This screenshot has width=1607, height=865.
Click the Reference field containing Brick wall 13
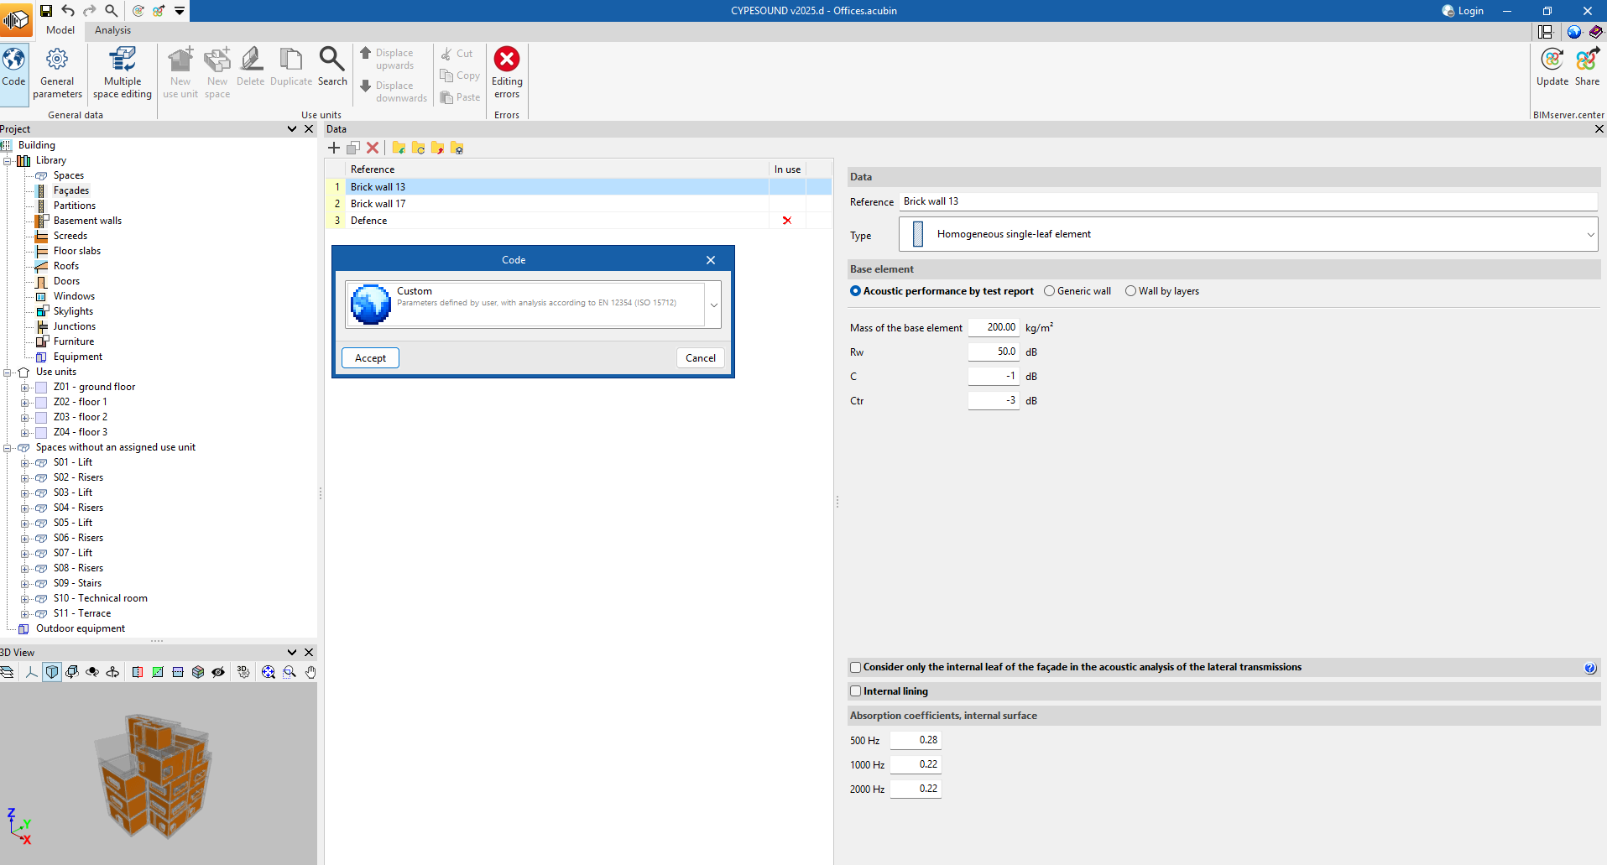(x=1248, y=201)
